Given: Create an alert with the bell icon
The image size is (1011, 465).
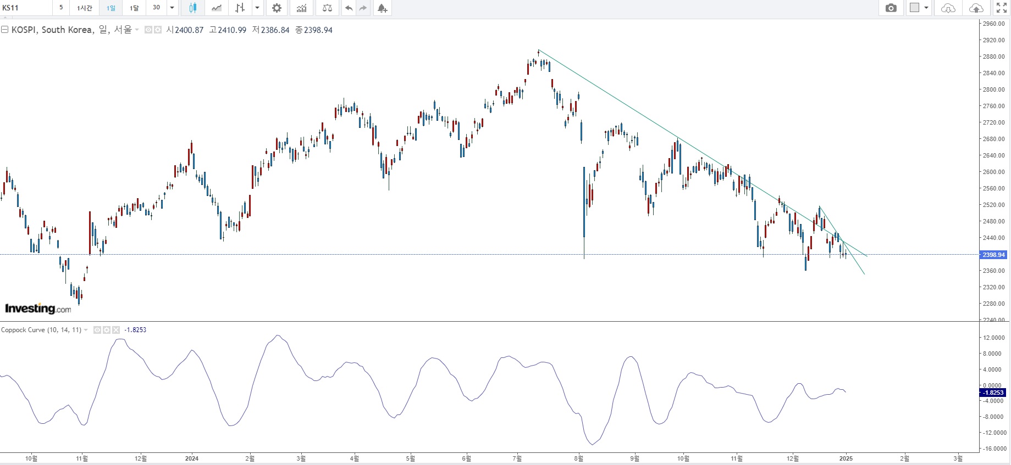Looking at the screenshot, I should 382,8.
